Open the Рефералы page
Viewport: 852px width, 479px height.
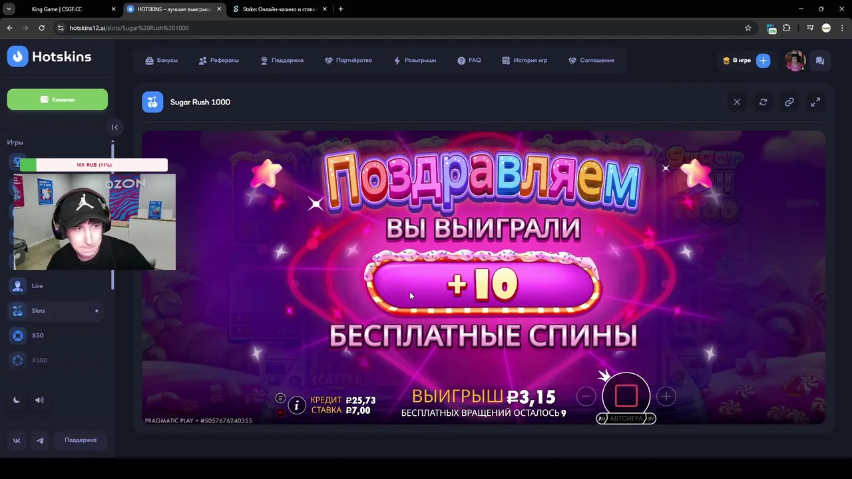click(x=218, y=61)
